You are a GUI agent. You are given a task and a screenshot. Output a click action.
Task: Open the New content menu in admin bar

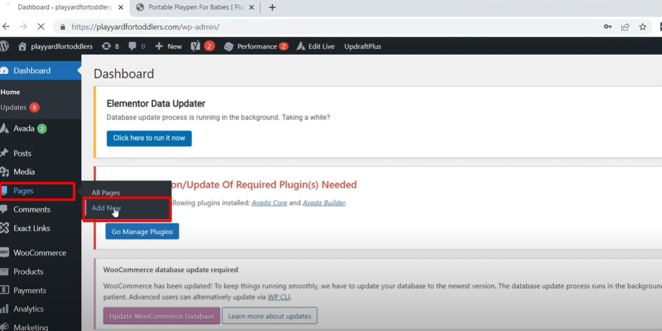[168, 46]
